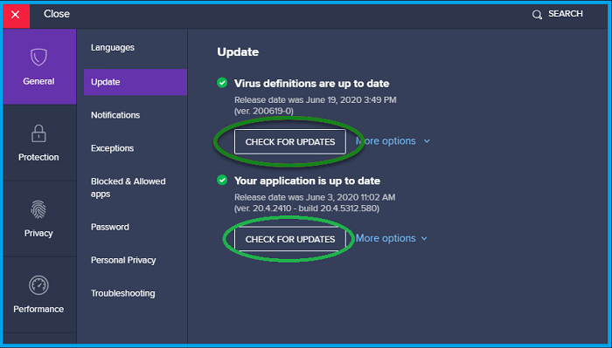Screen dimensions: 612x348
Task: Click the red X close icon
Action: pyautogui.click(x=16, y=15)
